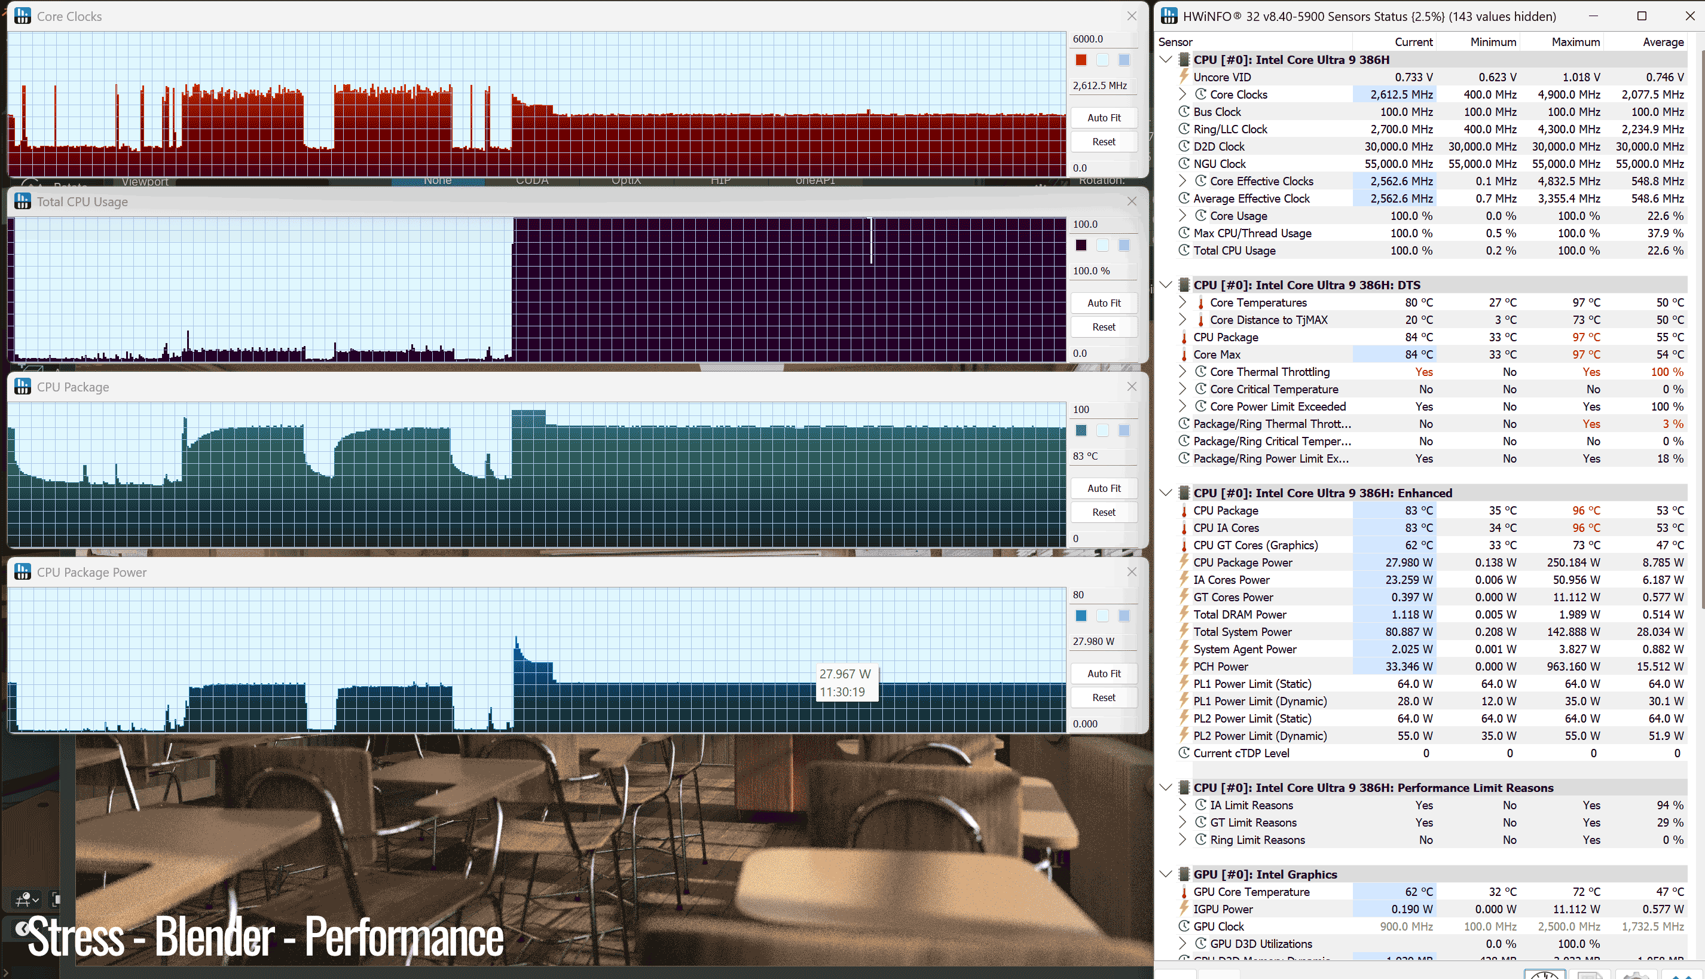Click thermometer icon beside CPU GT Cores (Graphics)
Viewport: 1705px width, 979px height.
tap(1184, 545)
